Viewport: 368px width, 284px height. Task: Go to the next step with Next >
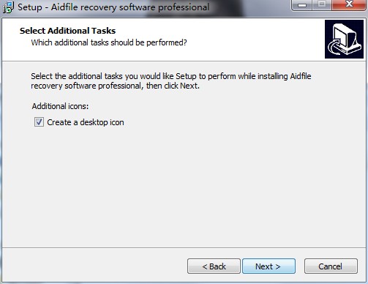click(269, 266)
